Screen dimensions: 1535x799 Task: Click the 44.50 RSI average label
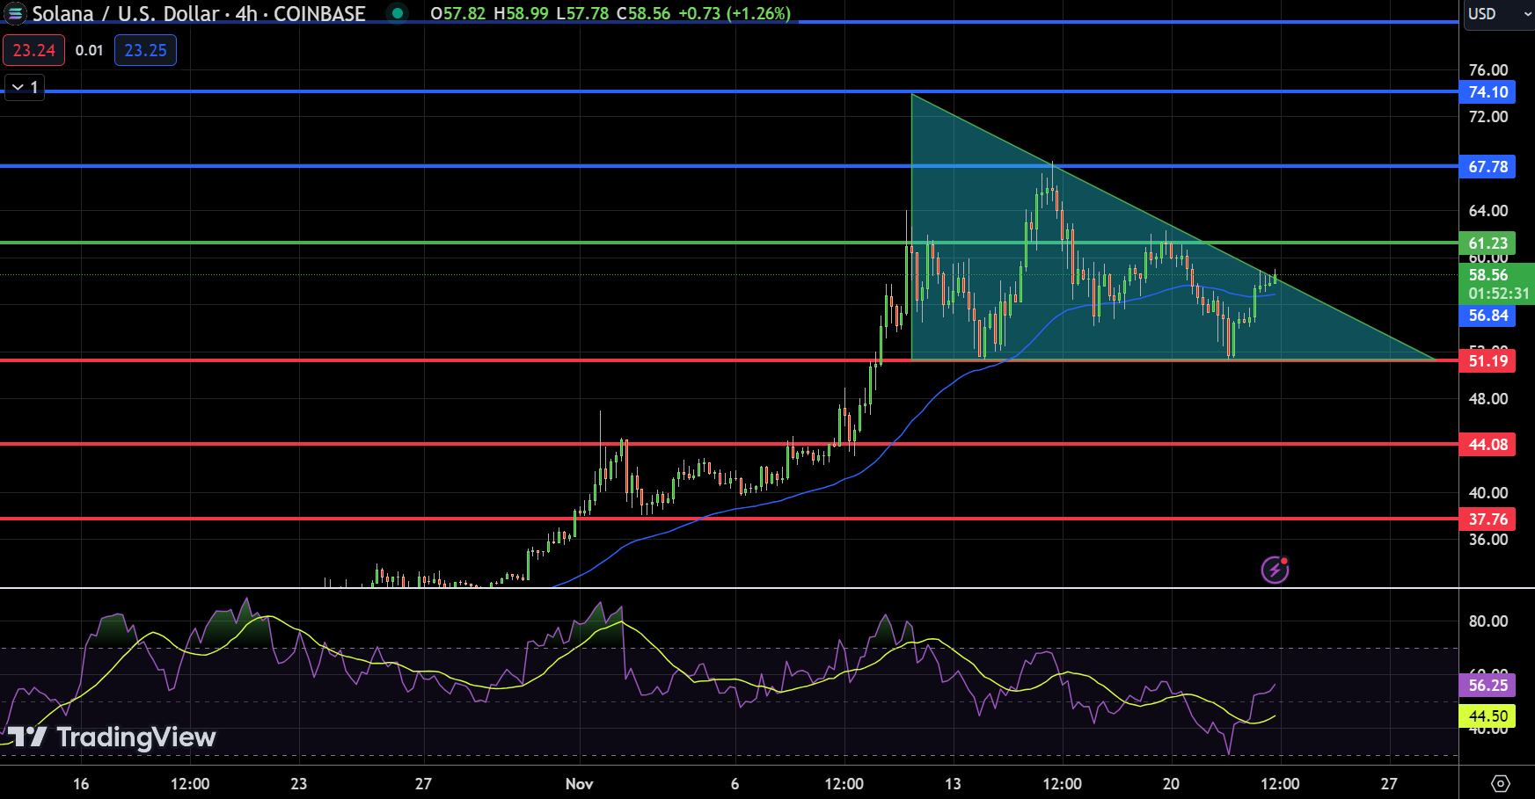pos(1487,715)
